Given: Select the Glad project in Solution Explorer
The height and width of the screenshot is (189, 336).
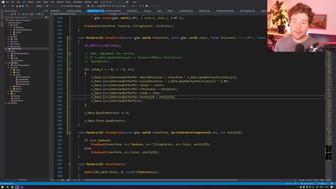Looking at the screenshot, I should pyautogui.click(x=15, y=37).
